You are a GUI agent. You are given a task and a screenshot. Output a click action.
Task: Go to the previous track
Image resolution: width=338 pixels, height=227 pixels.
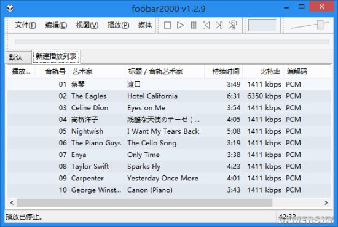(x=206, y=25)
